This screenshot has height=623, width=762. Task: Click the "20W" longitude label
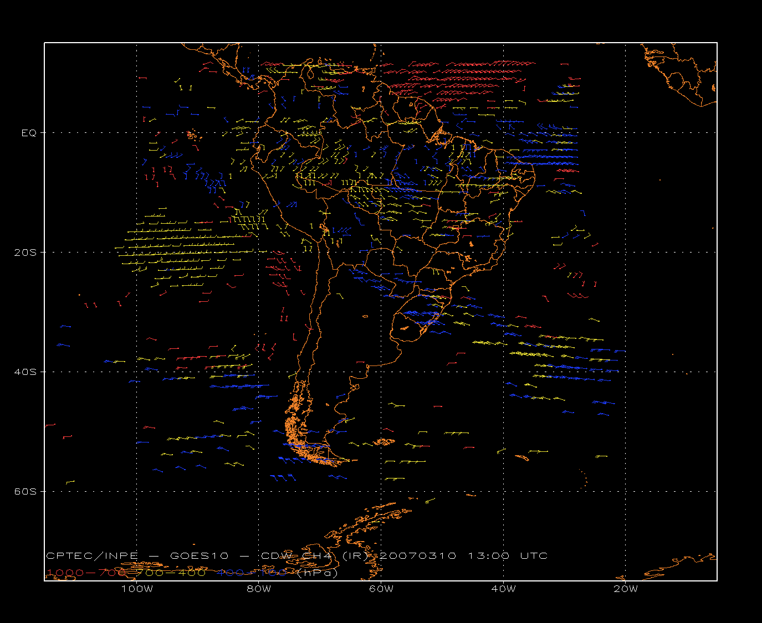(x=626, y=589)
